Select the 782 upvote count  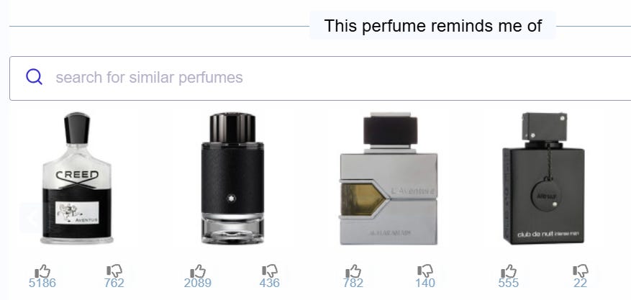(353, 283)
